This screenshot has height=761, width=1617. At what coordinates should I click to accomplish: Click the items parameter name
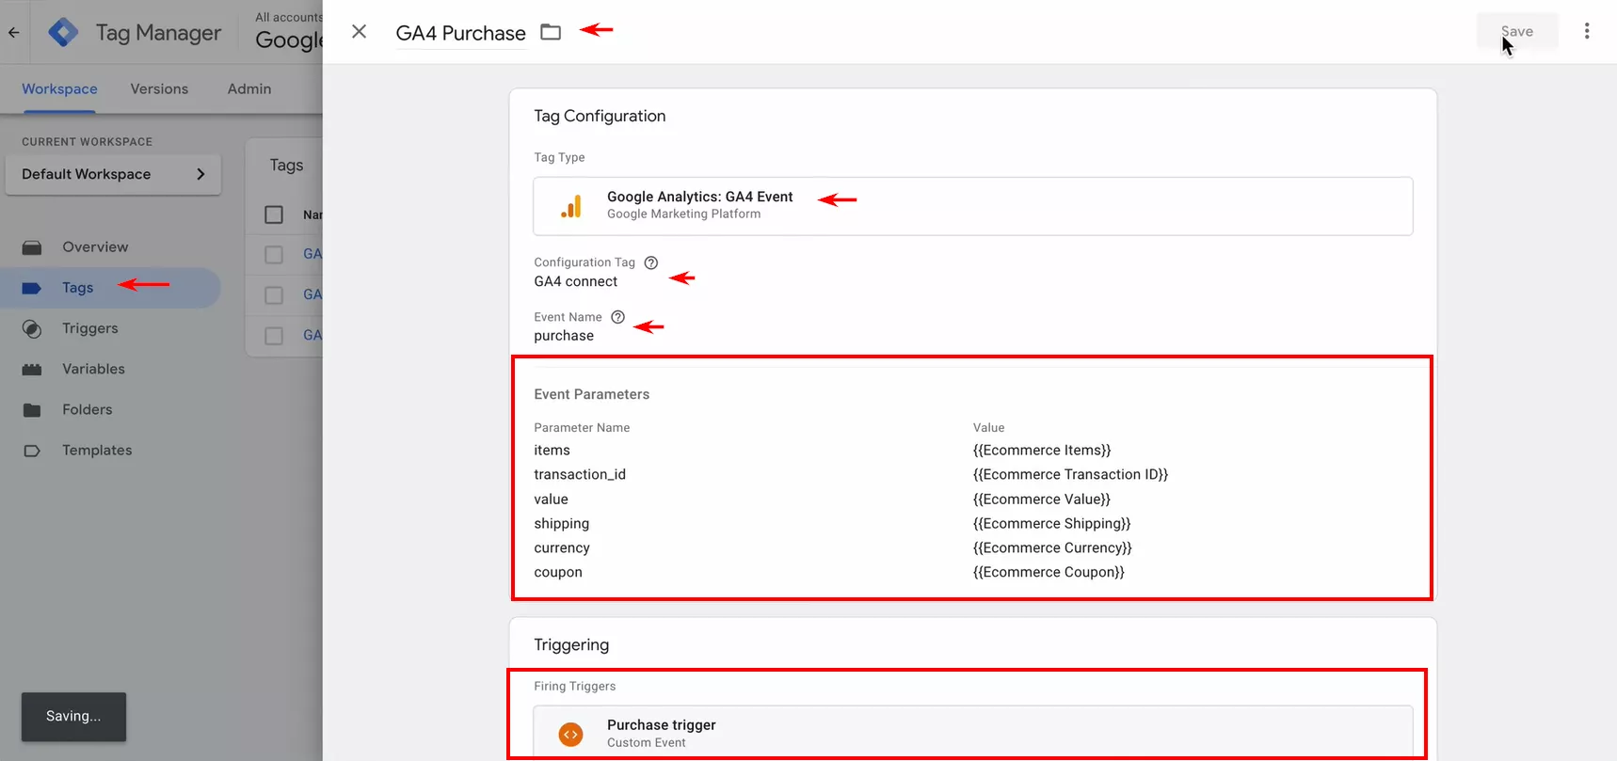pyautogui.click(x=552, y=451)
